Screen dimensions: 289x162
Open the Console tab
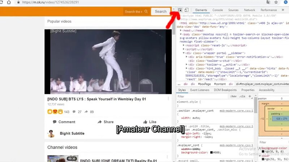(218, 10)
